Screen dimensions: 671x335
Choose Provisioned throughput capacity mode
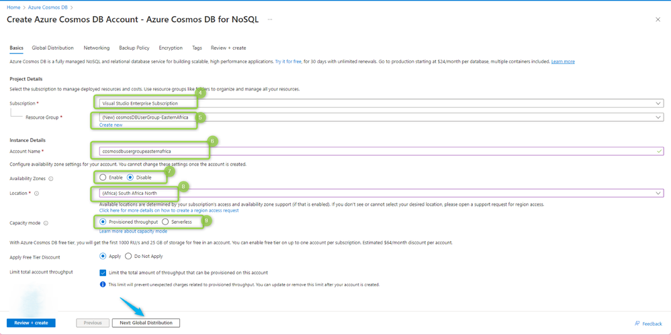103,222
